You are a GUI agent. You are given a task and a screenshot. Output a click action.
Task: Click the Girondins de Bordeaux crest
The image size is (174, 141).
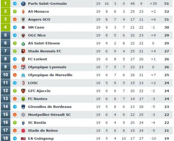[23, 107]
